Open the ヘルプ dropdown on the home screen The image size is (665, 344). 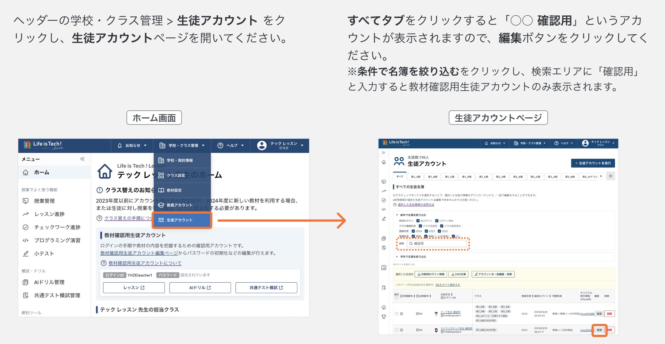click(x=231, y=145)
